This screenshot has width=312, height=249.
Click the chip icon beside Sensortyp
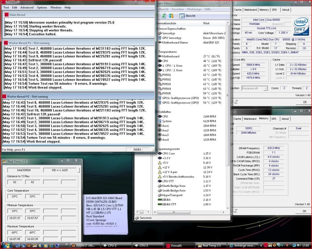coord(160,33)
